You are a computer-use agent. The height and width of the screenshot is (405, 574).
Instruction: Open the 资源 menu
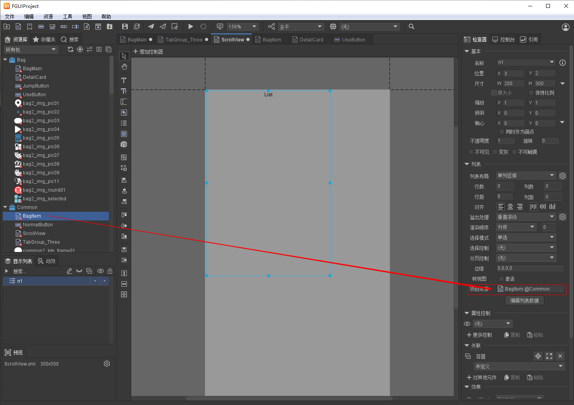tap(48, 17)
